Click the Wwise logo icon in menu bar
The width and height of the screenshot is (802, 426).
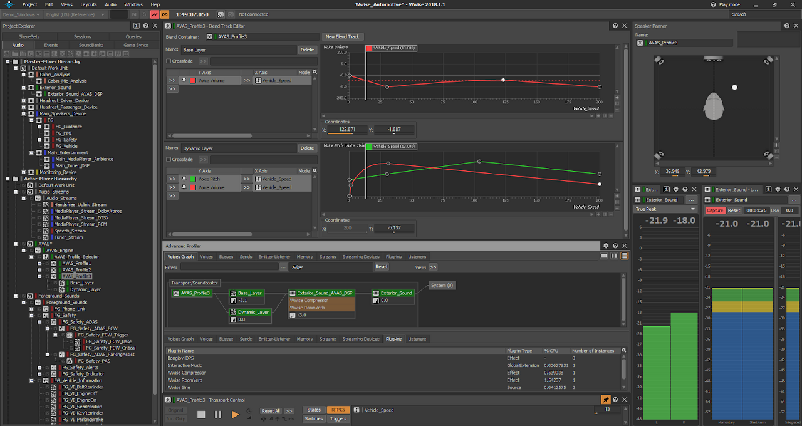tap(8, 4)
